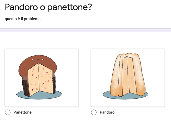Image resolution: width=171 pixels, height=120 pixels.
Task: Click the "Pandoro o panettone?" form title
Action: point(48,7)
